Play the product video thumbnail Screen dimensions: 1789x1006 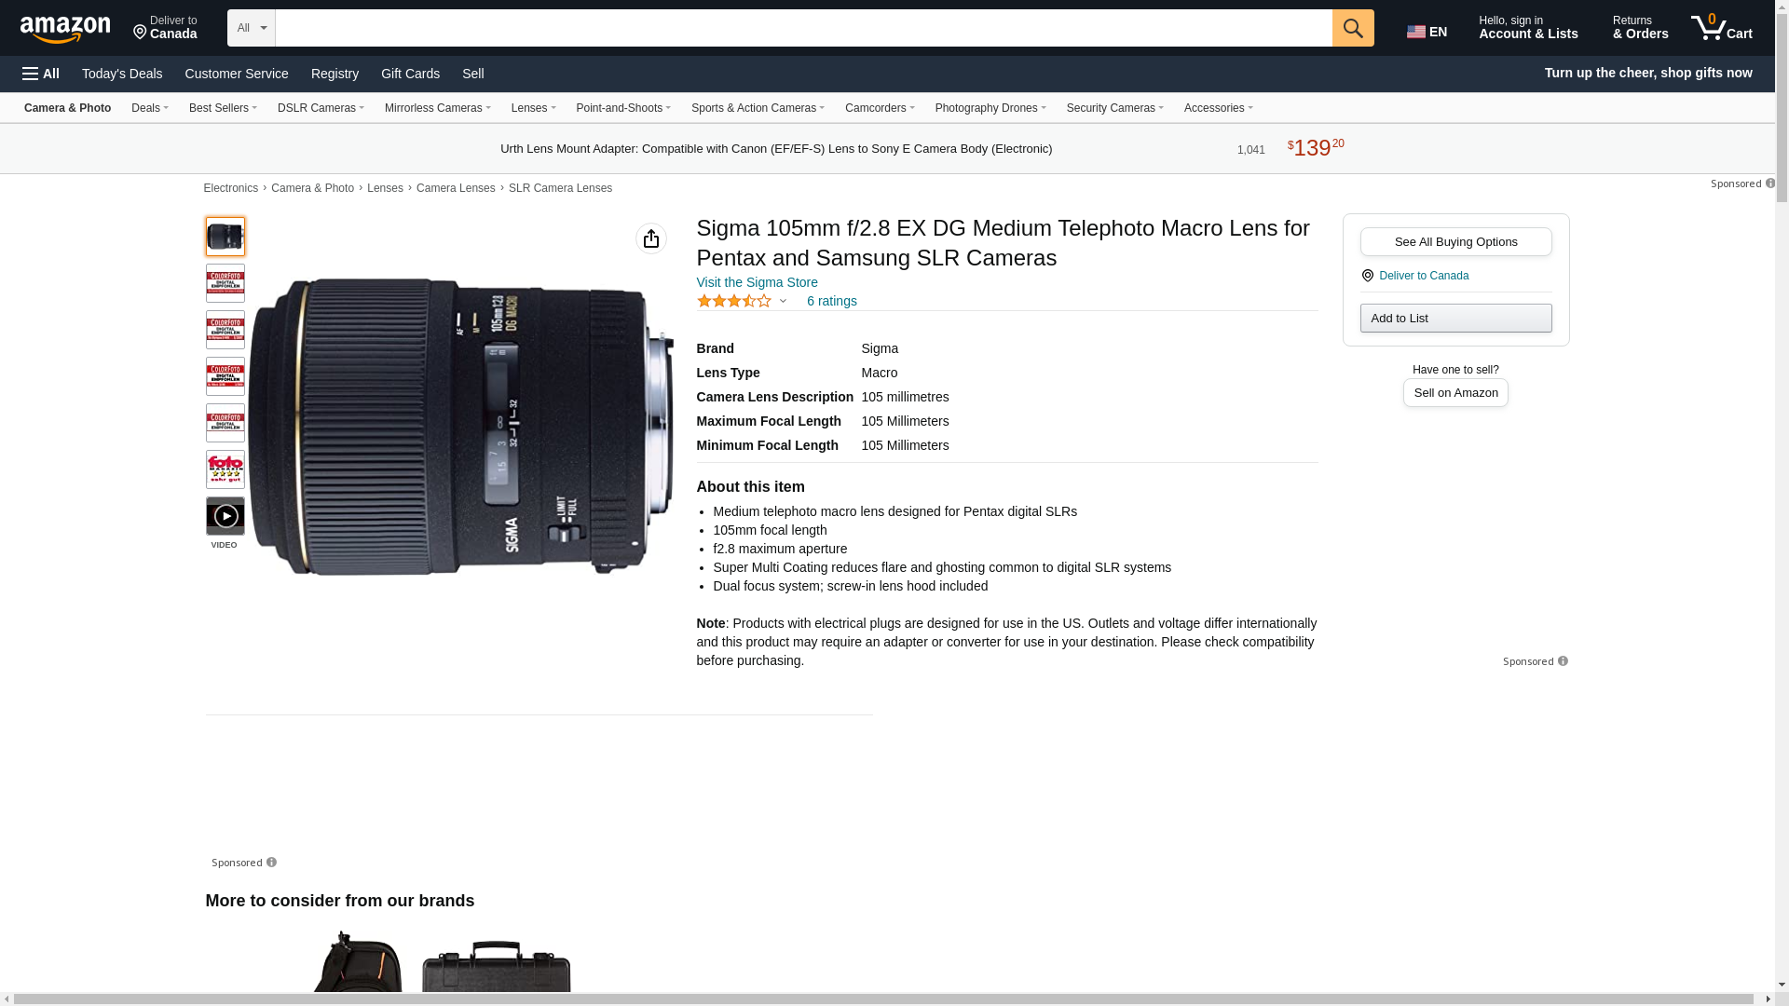(x=225, y=516)
